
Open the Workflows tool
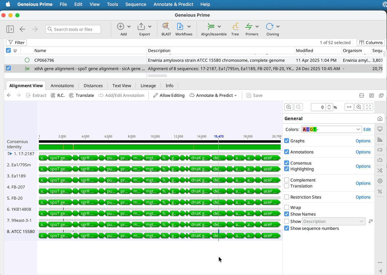180,27
